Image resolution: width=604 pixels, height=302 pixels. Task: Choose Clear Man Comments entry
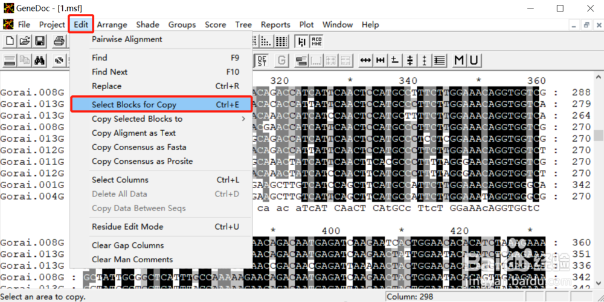(161, 260)
